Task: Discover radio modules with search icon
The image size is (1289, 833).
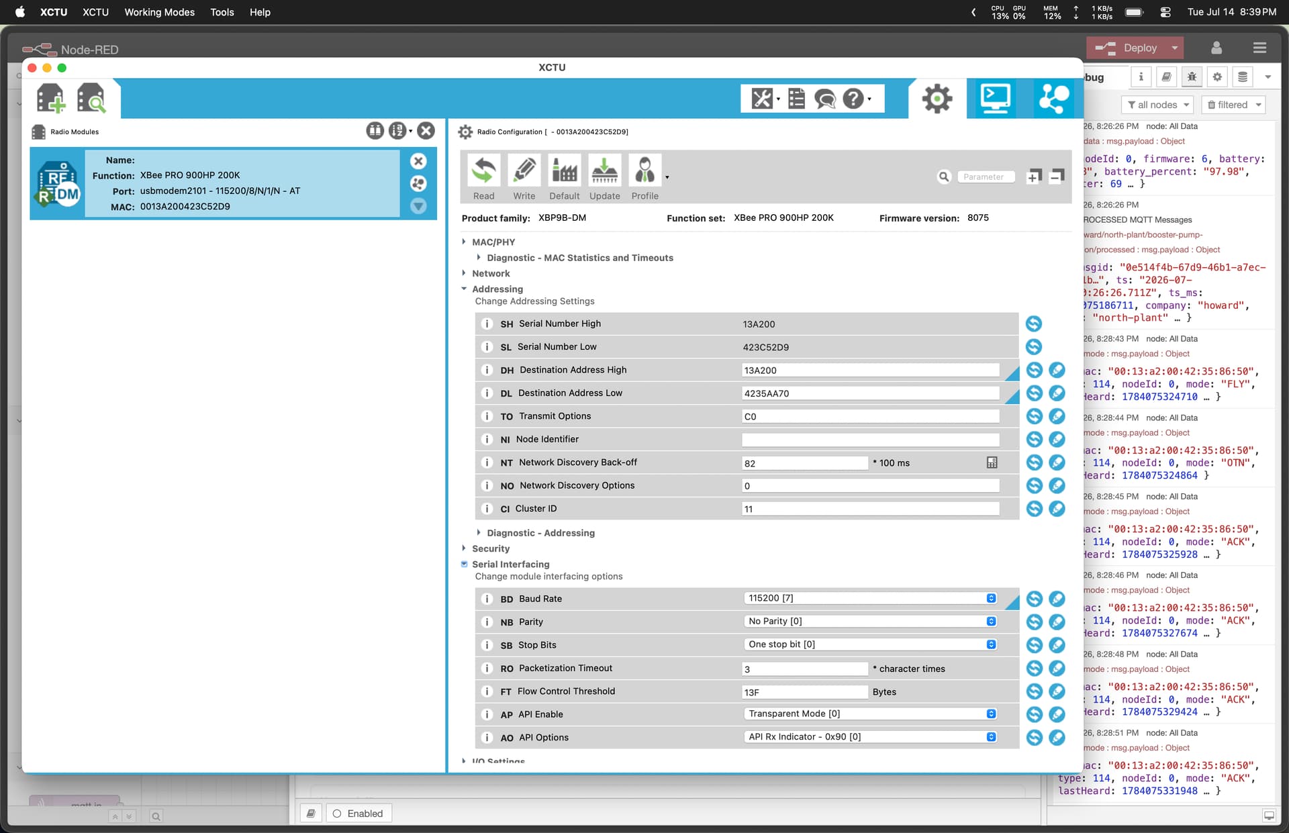Action: pyautogui.click(x=91, y=98)
